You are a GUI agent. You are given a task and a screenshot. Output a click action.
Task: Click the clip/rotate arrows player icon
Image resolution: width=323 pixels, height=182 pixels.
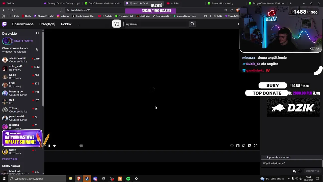click(244, 146)
